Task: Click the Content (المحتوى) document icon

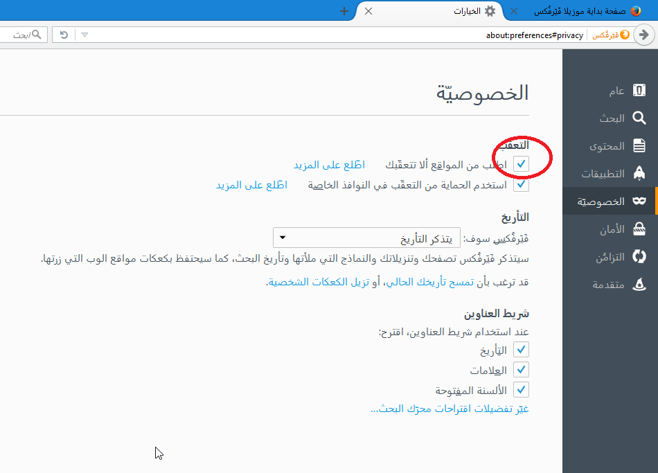Action: (639, 145)
